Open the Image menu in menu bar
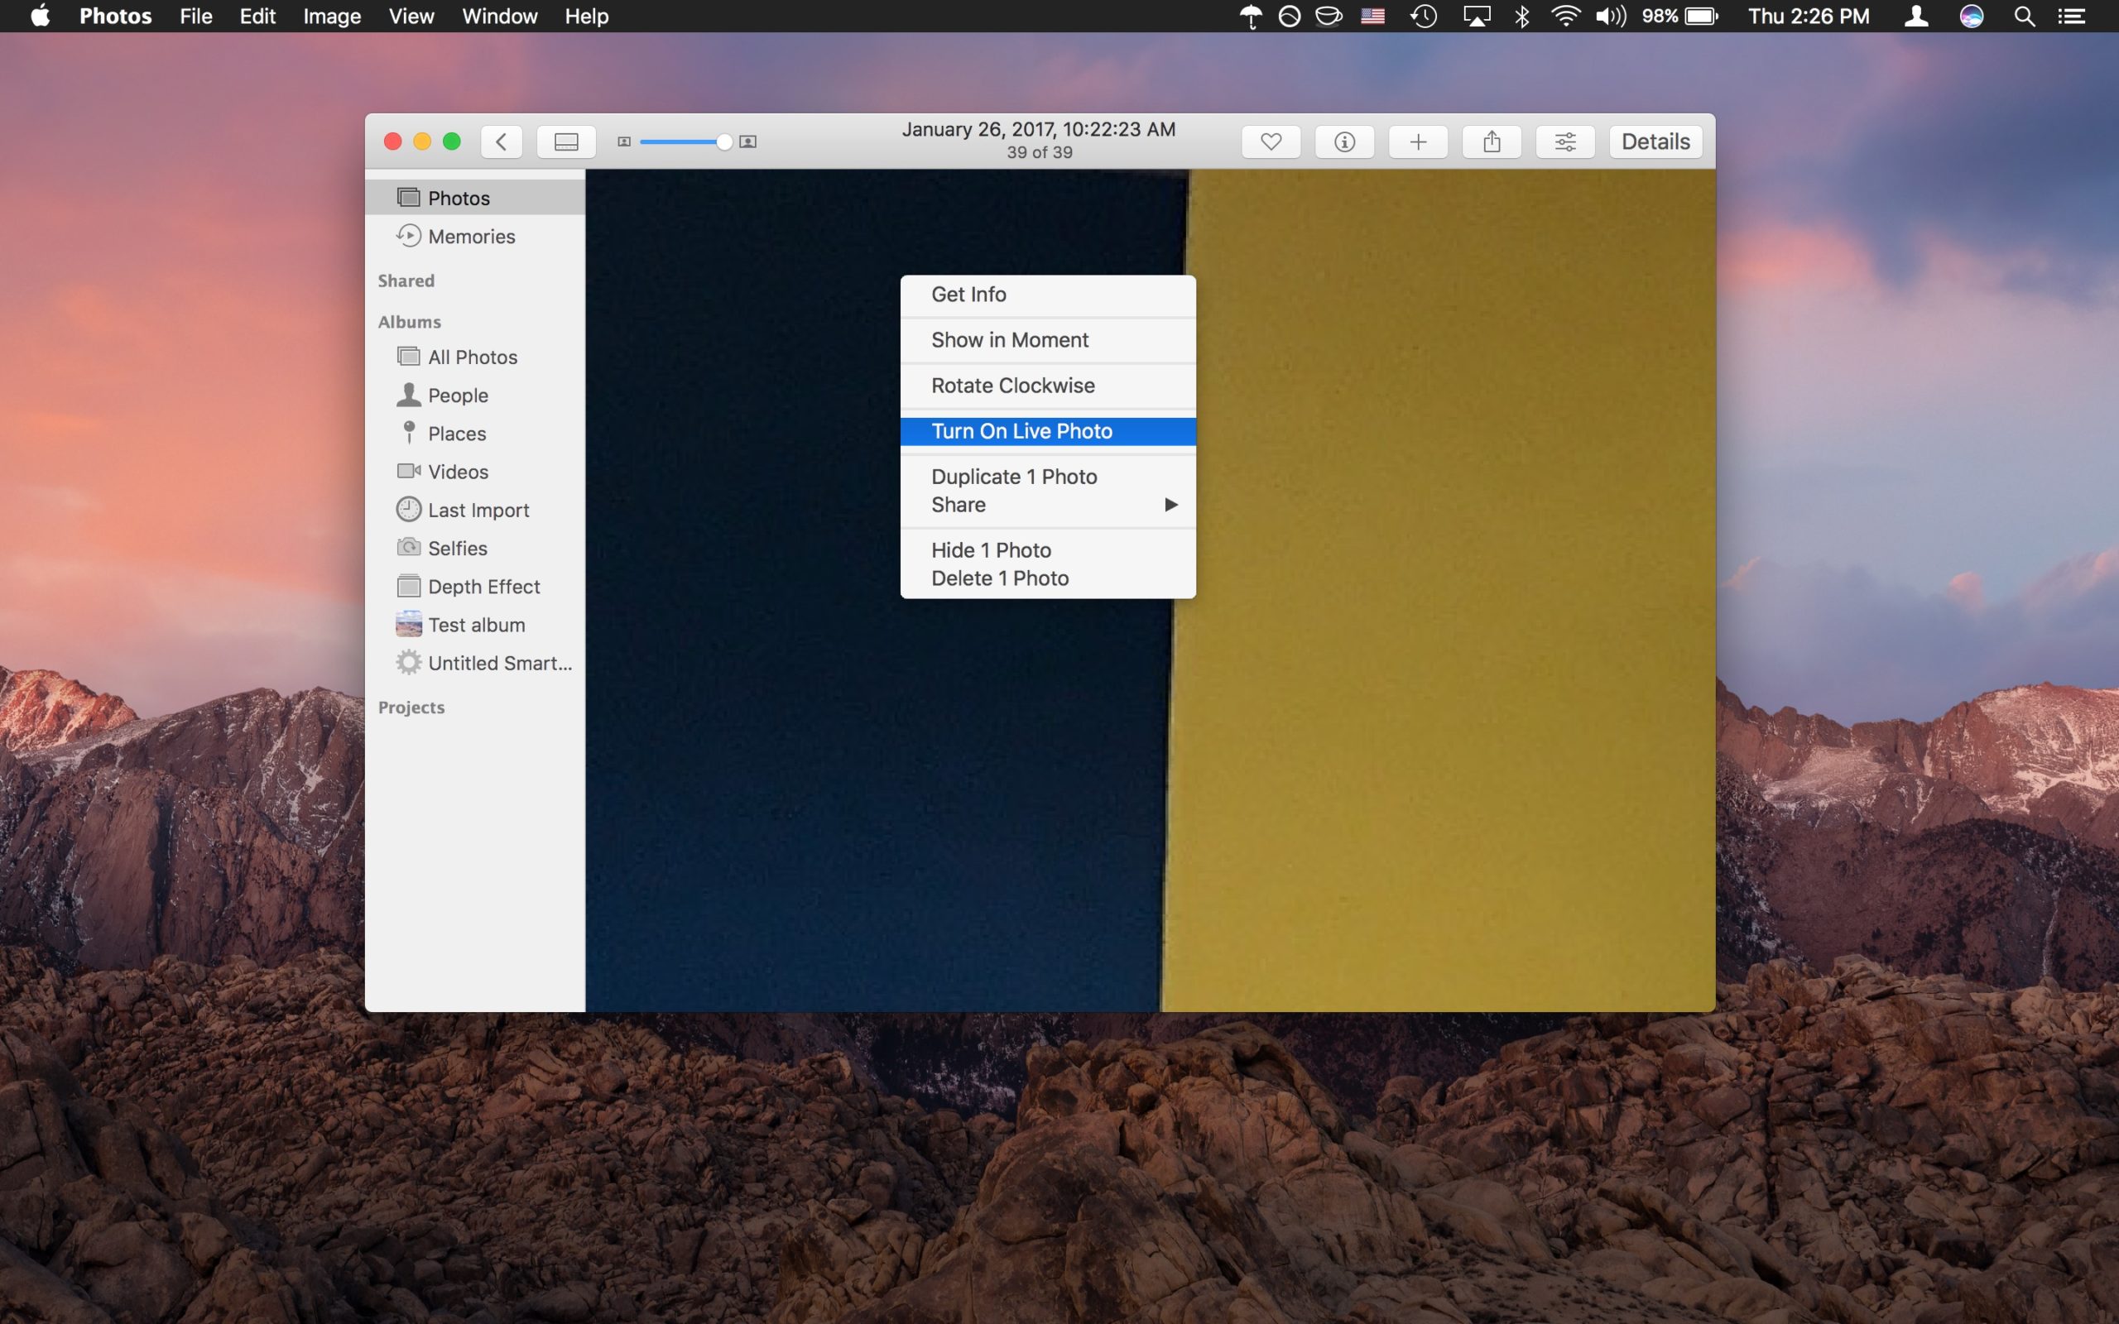Viewport: 2119px width, 1324px height. tap(332, 16)
